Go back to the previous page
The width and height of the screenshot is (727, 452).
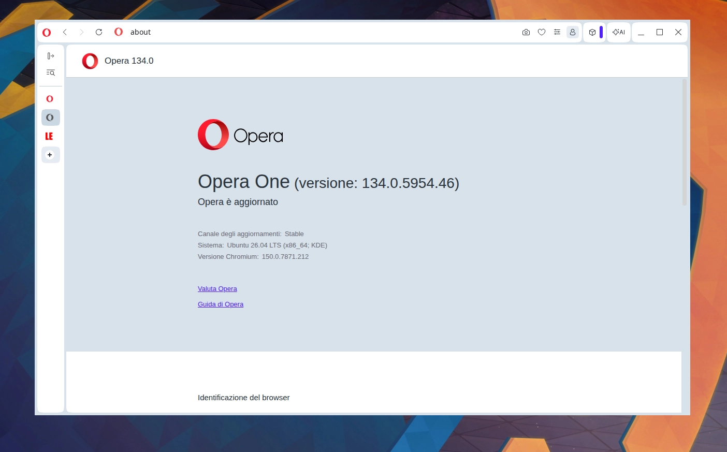65,32
